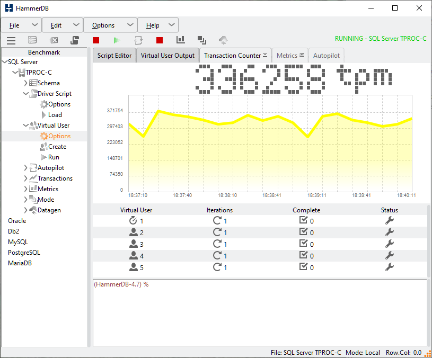
Task: Click the overlapping squares mode toolbar icon
Action: click(x=202, y=40)
